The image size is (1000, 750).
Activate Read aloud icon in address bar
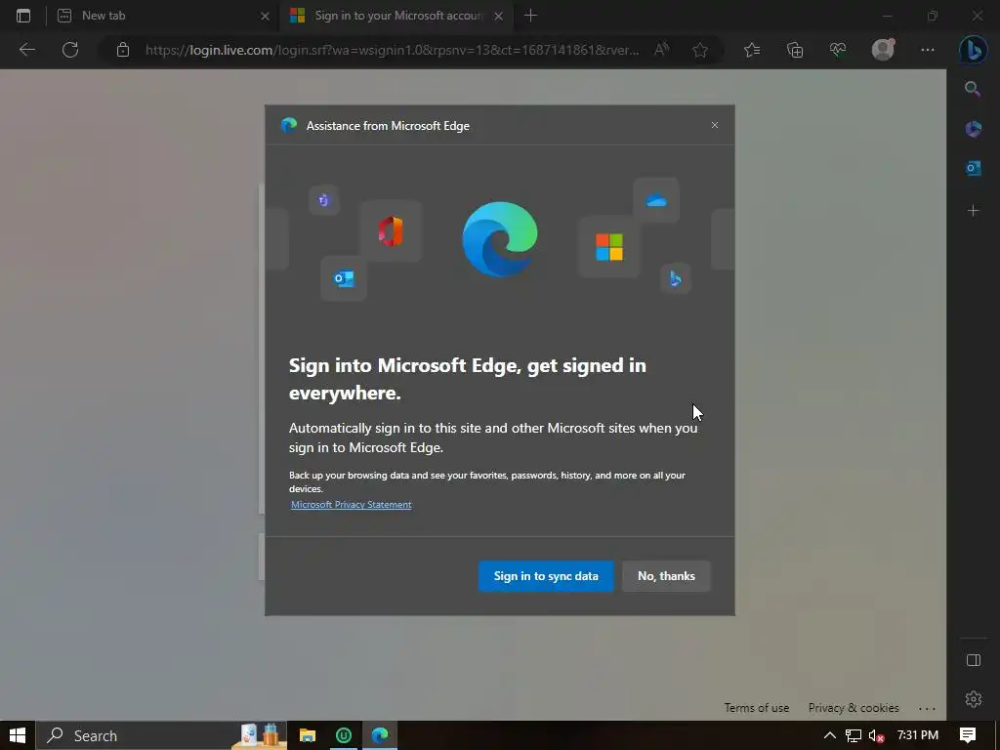[x=661, y=50]
